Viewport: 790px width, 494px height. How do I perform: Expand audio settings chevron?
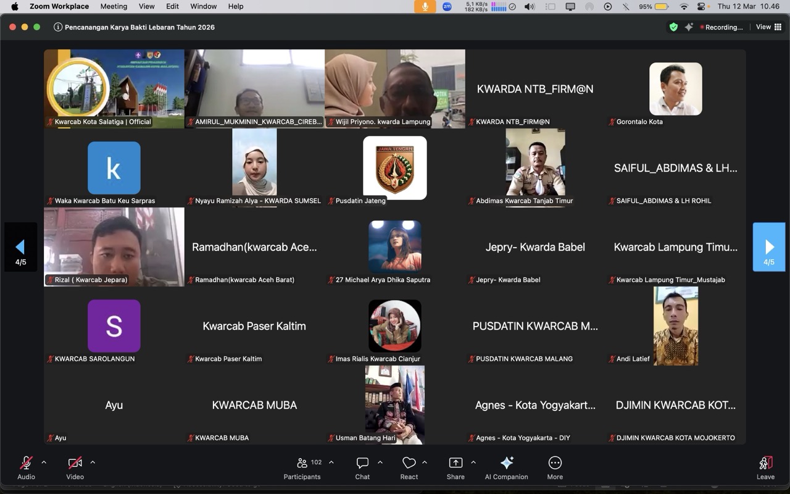[44, 462]
